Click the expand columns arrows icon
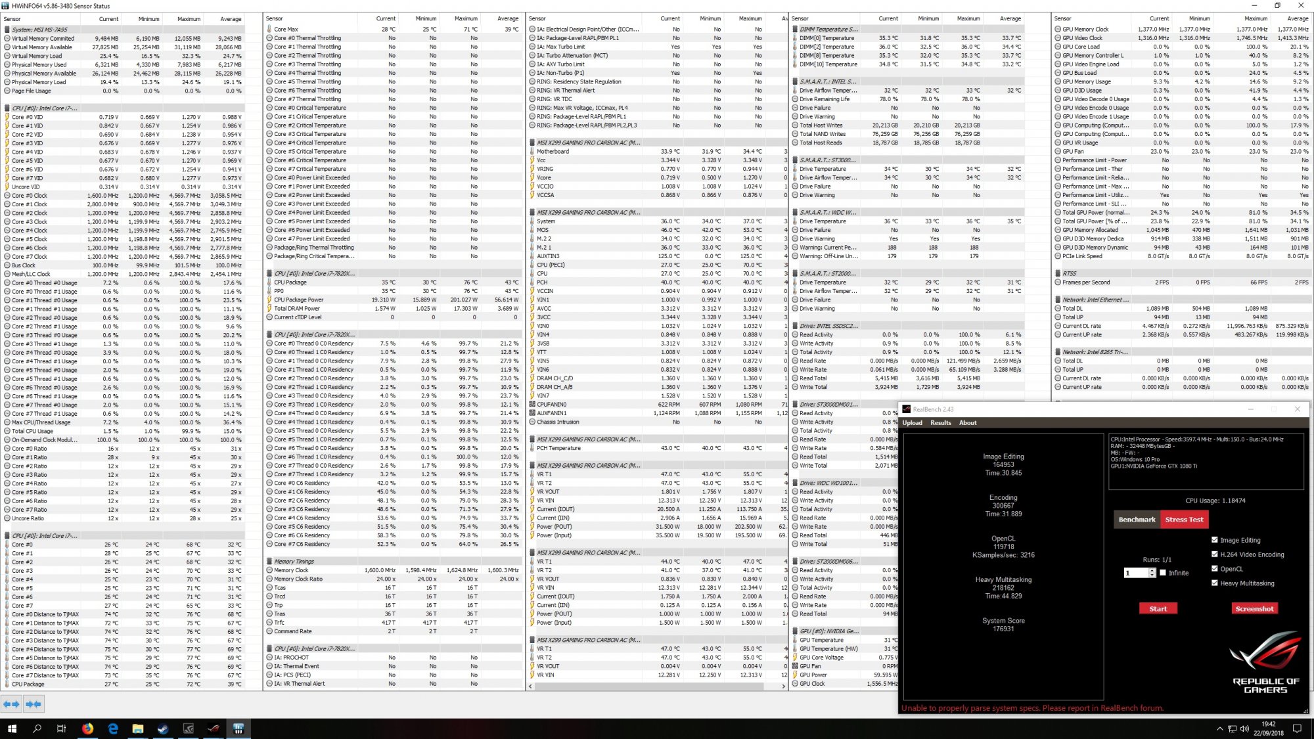The image size is (1314, 739). (11, 704)
